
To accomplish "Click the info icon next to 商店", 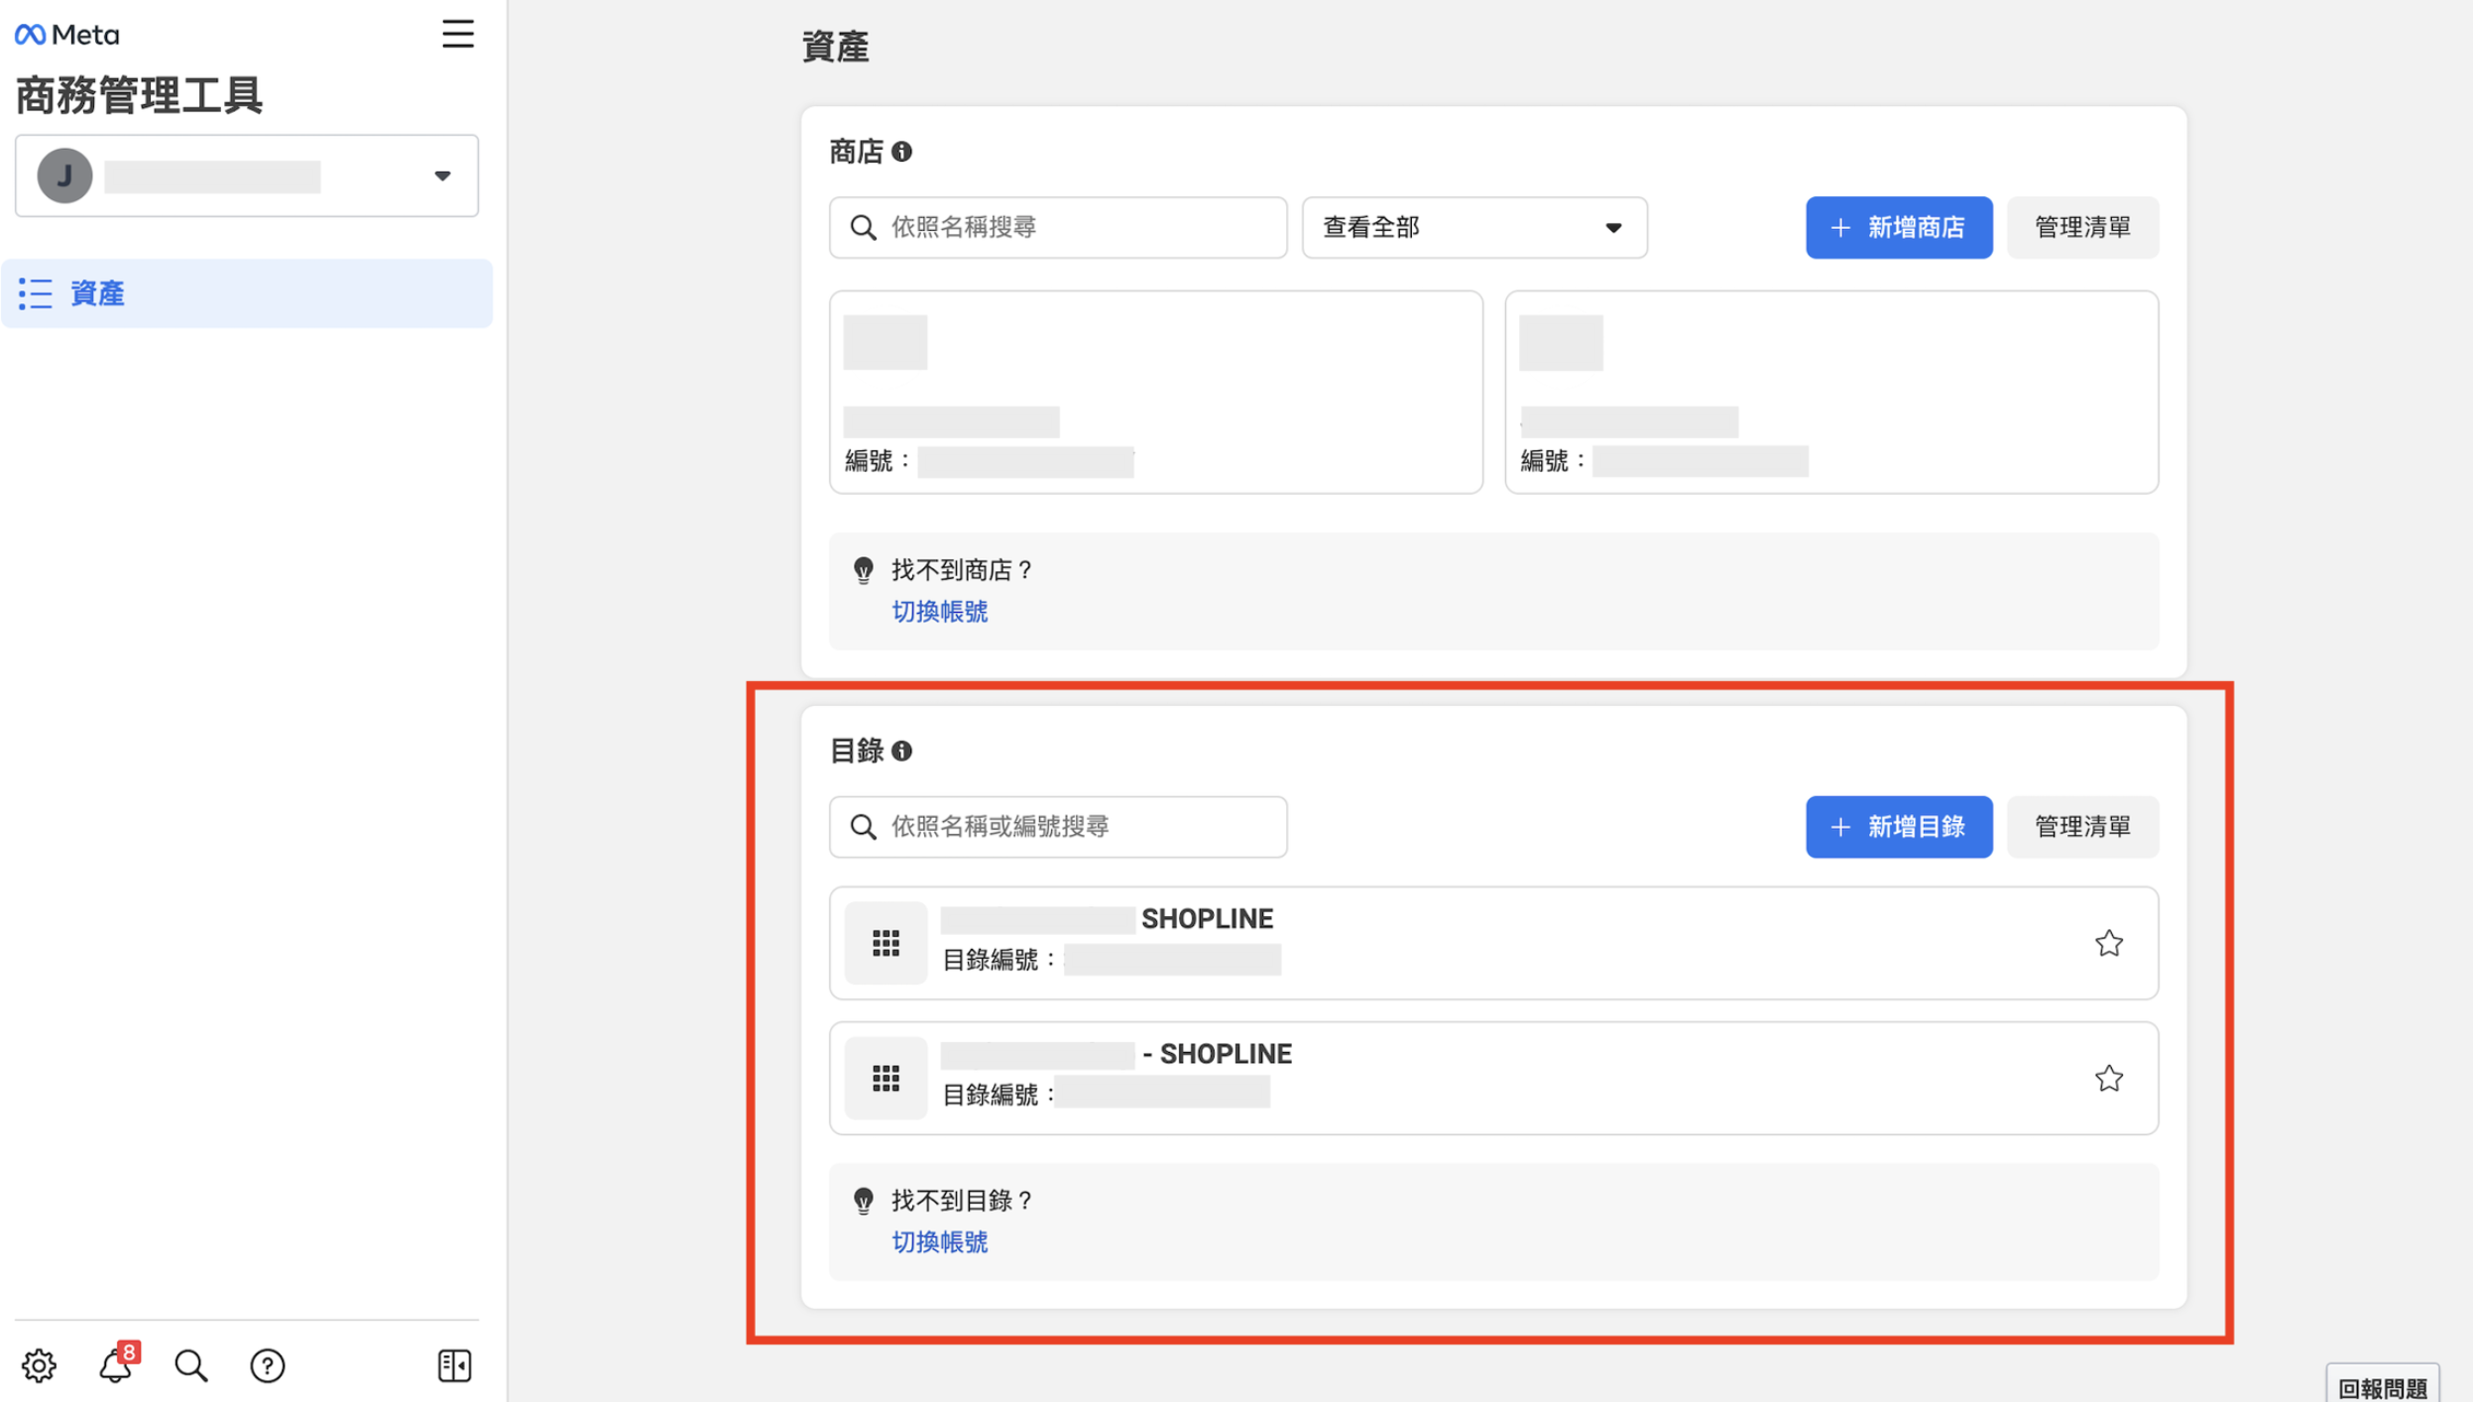I will point(901,152).
